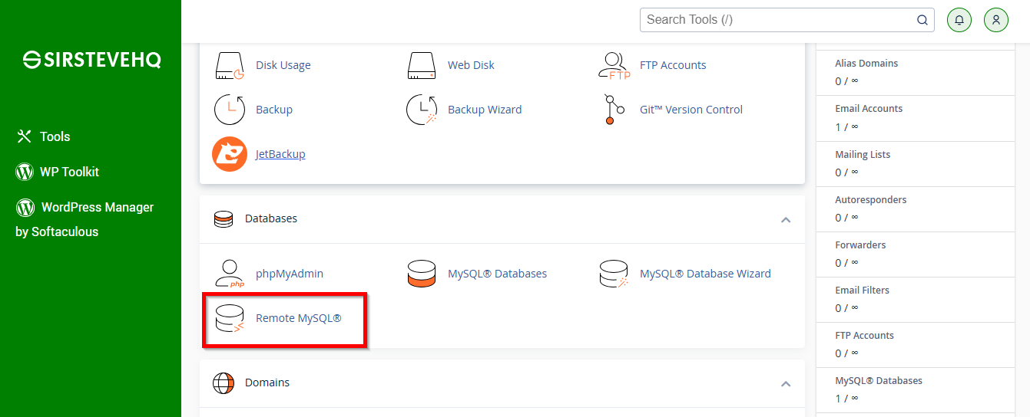
Task: Open the Web Disk link
Action: pos(472,65)
